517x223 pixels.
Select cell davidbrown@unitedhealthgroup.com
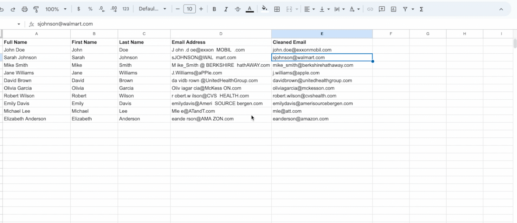click(322, 80)
